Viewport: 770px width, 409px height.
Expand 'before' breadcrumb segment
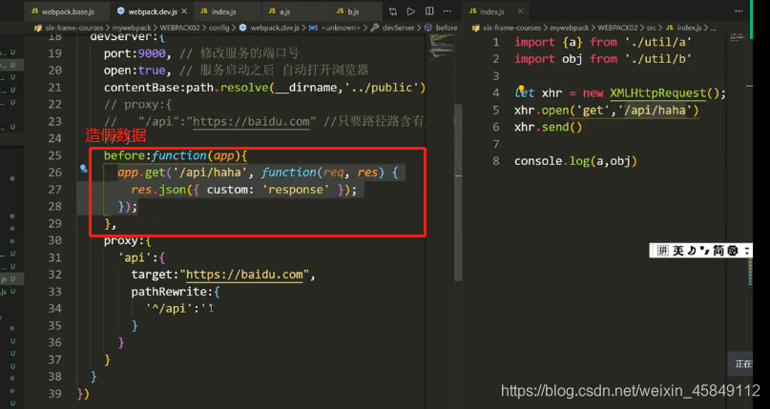tap(447, 28)
